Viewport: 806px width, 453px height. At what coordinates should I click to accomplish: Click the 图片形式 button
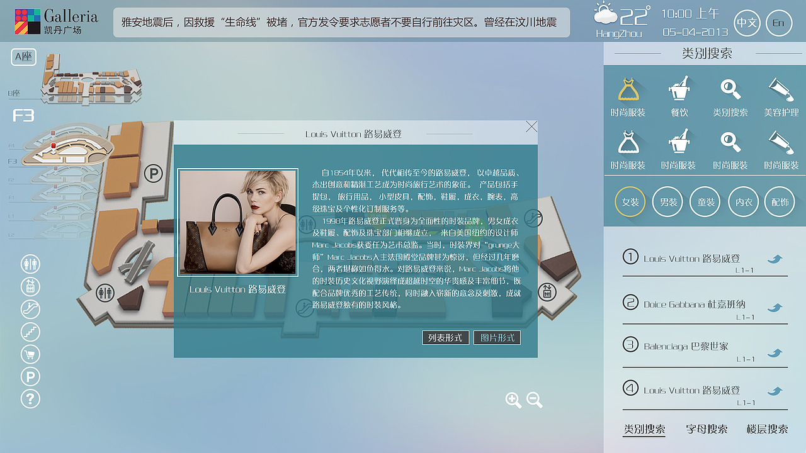coord(497,338)
